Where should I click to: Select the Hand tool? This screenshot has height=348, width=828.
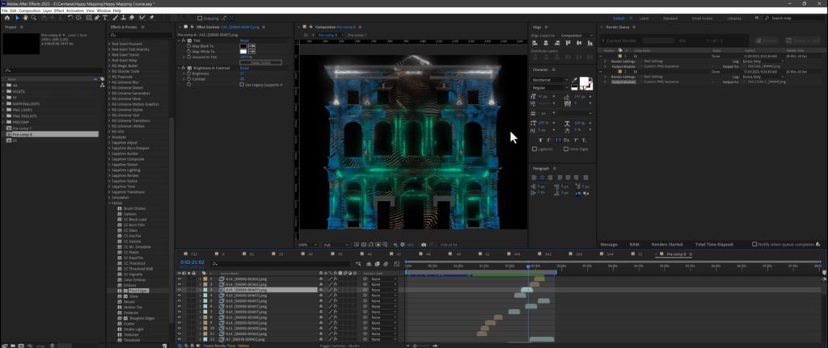tap(25, 18)
